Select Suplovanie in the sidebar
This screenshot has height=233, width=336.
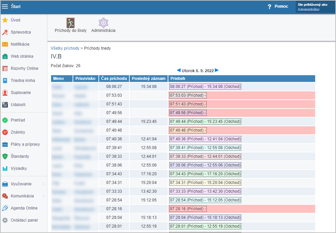click(x=20, y=93)
